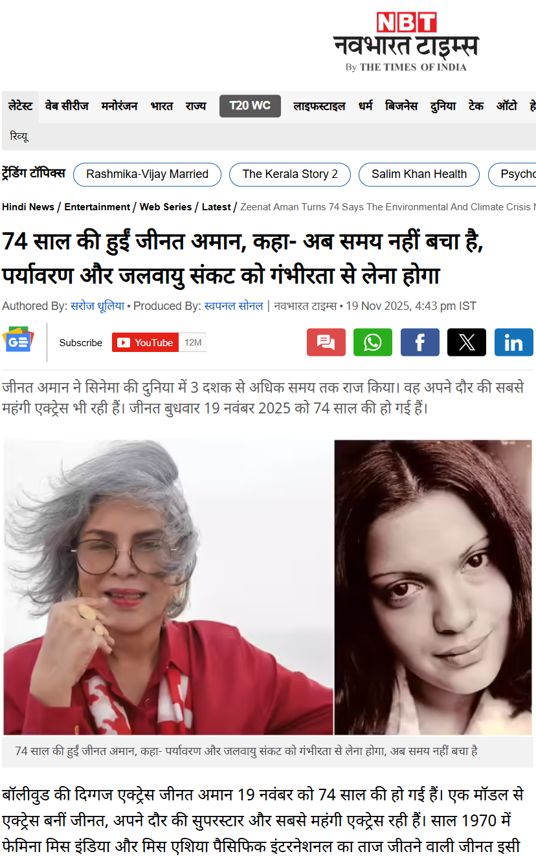536x856 pixels.
Task: Go to the Entertainment breadcrumb
Action: 97,207
